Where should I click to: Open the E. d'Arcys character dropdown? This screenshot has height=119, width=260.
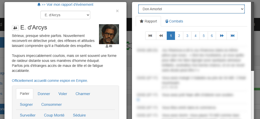[x=65, y=15]
